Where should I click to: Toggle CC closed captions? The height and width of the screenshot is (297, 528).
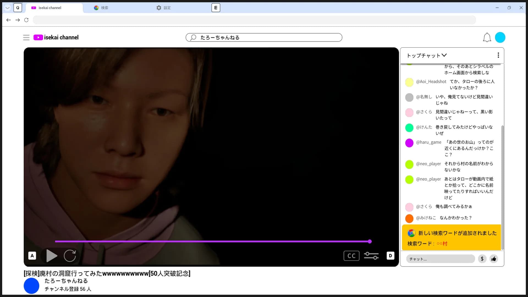[x=351, y=256]
